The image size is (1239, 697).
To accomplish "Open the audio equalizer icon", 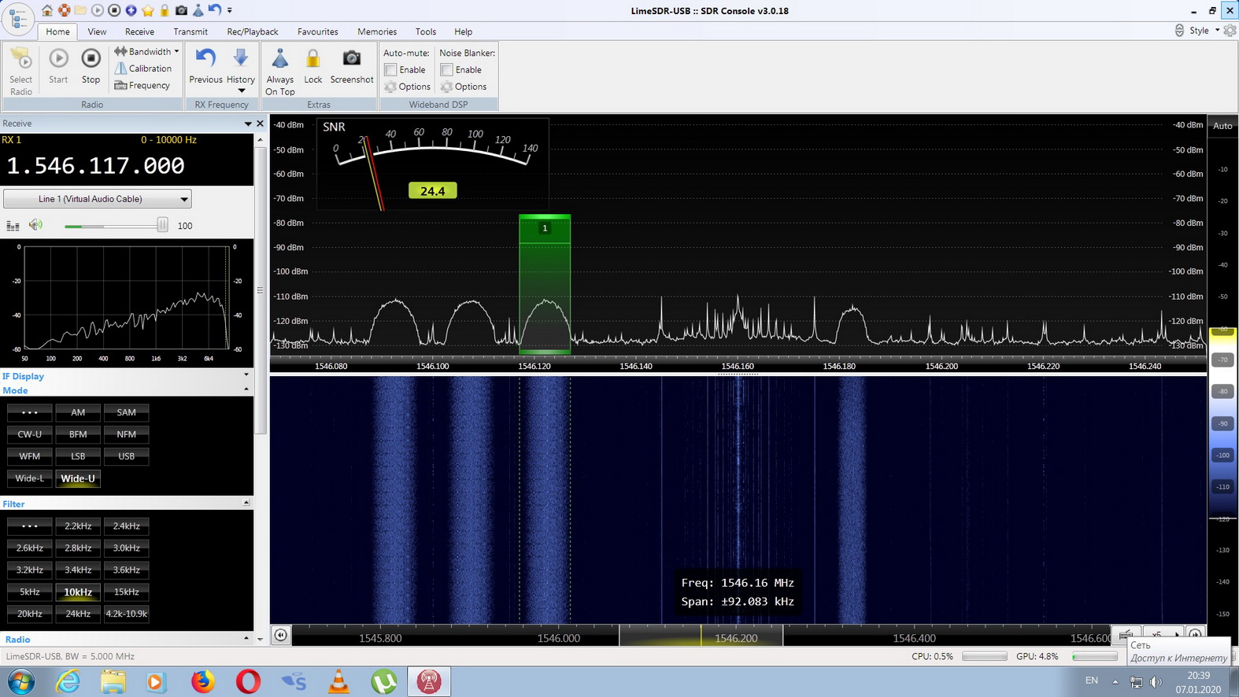I will 13,226.
